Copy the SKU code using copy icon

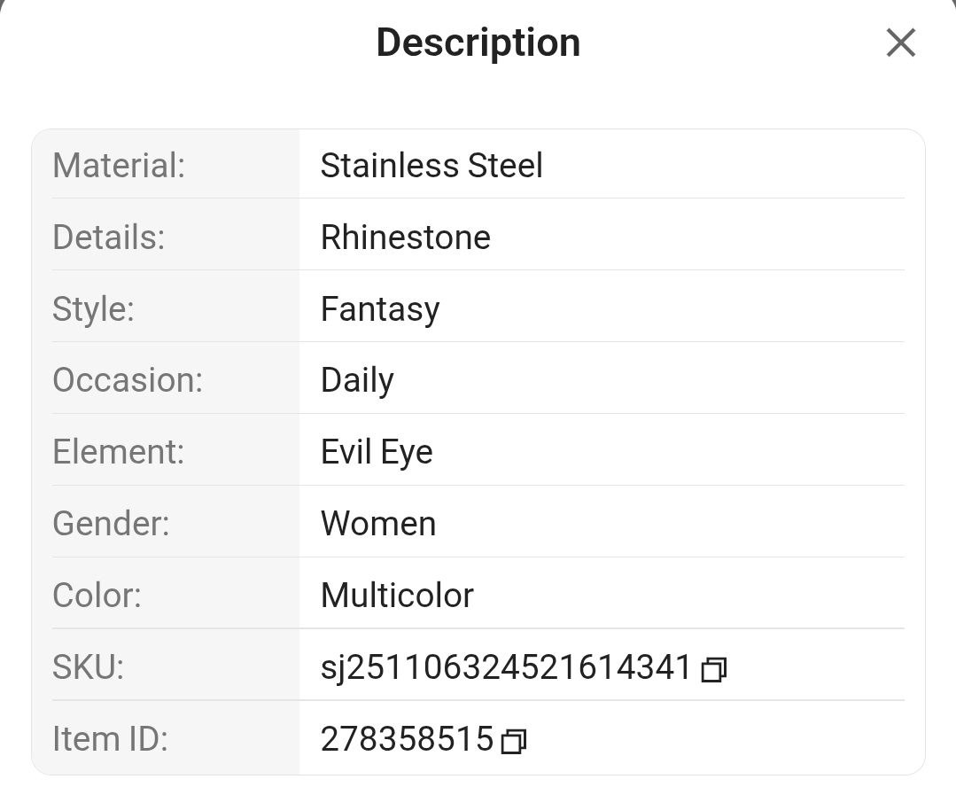click(714, 669)
